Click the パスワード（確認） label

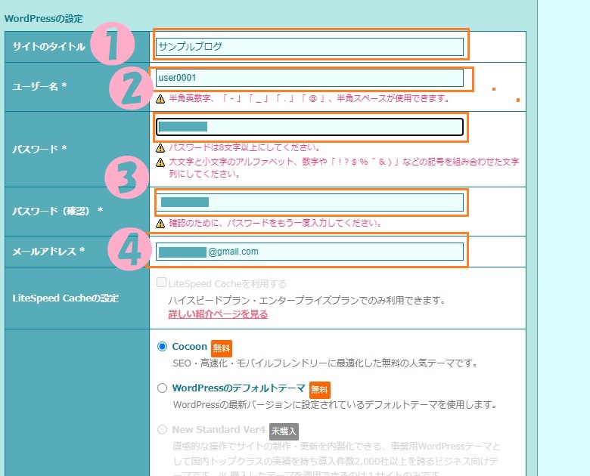57,211
